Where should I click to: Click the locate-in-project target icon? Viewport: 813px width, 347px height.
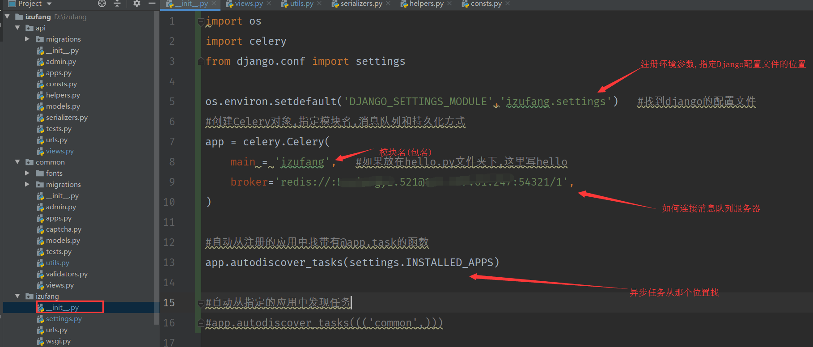[102, 4]
